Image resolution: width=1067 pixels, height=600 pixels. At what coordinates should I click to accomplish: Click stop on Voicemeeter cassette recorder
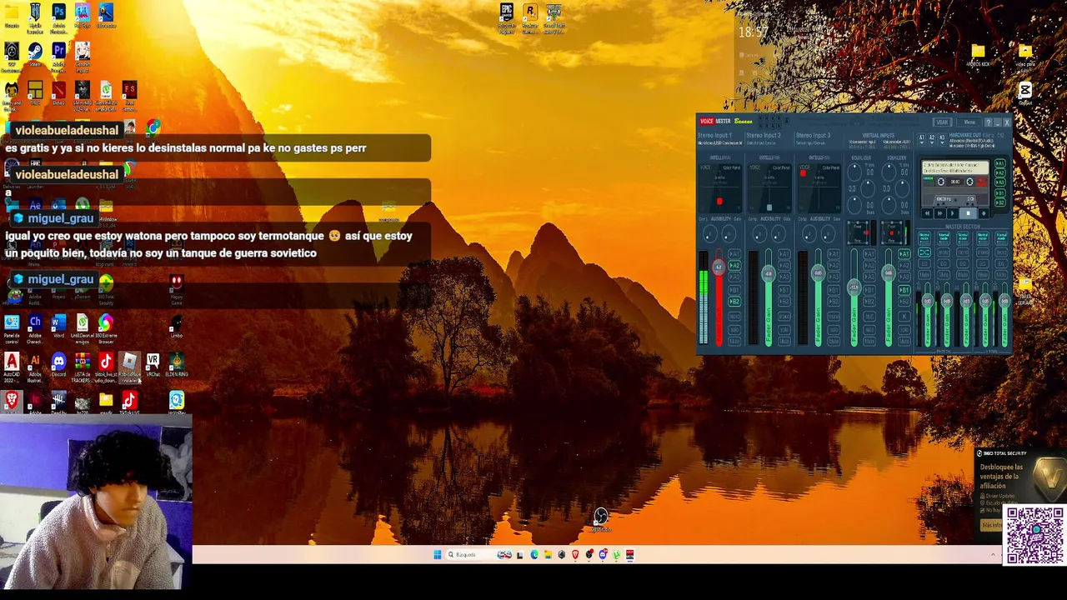click(968, 213)
